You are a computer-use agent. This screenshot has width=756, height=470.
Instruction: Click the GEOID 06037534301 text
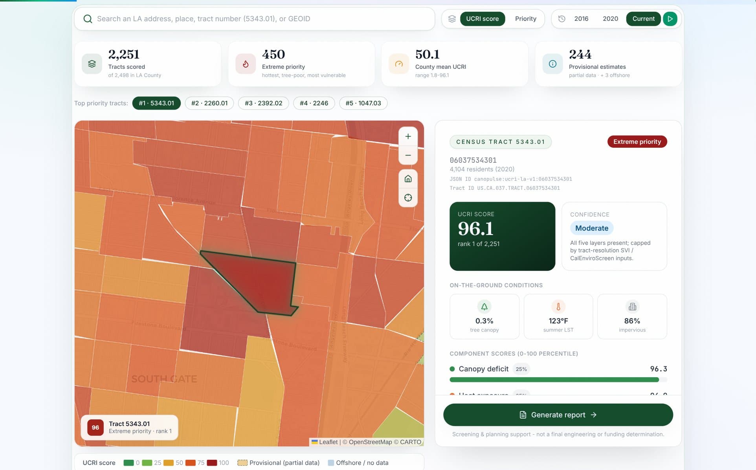[x=473, y=160]
